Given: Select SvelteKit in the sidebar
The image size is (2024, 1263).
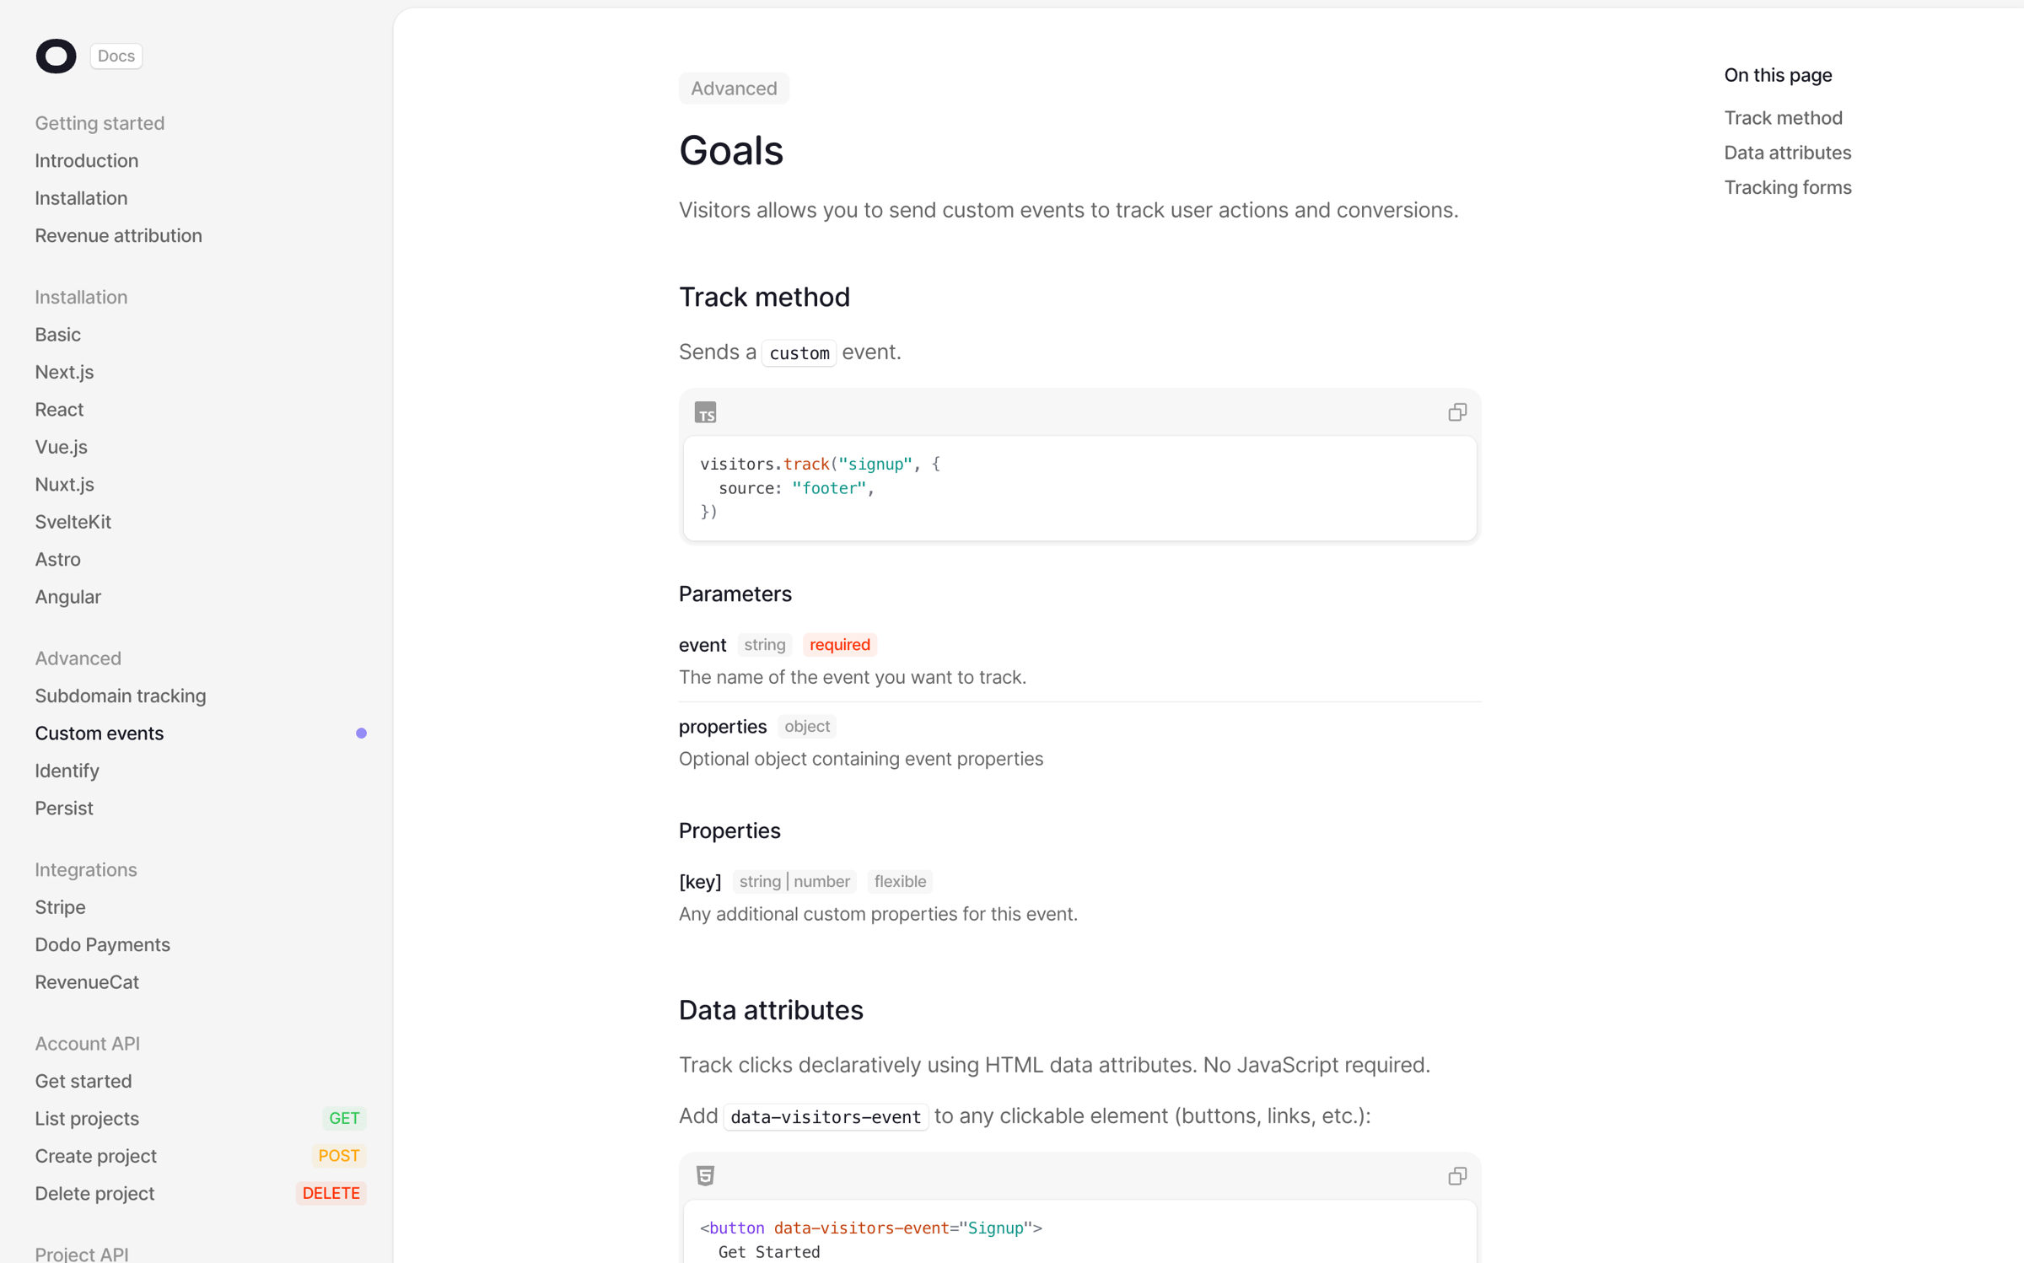Looking at the screenshot, I should 73,522.
